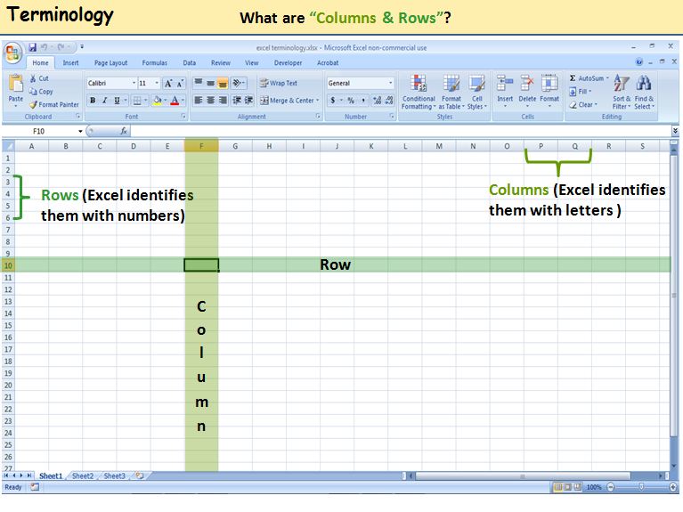Open the Name Box dropdown arrow
This screenshot has height=512, width=683.
pyautogui.click(x=80, y=131)
